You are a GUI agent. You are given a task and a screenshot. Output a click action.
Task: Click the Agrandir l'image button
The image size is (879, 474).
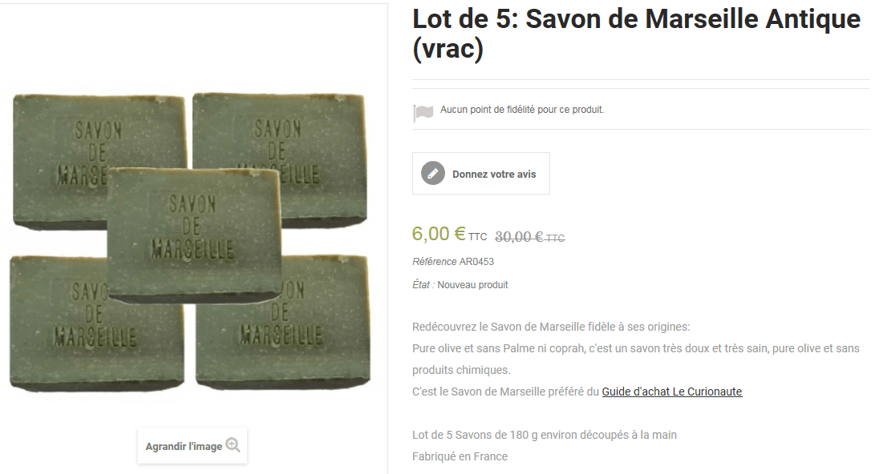(x=192, y=446)
